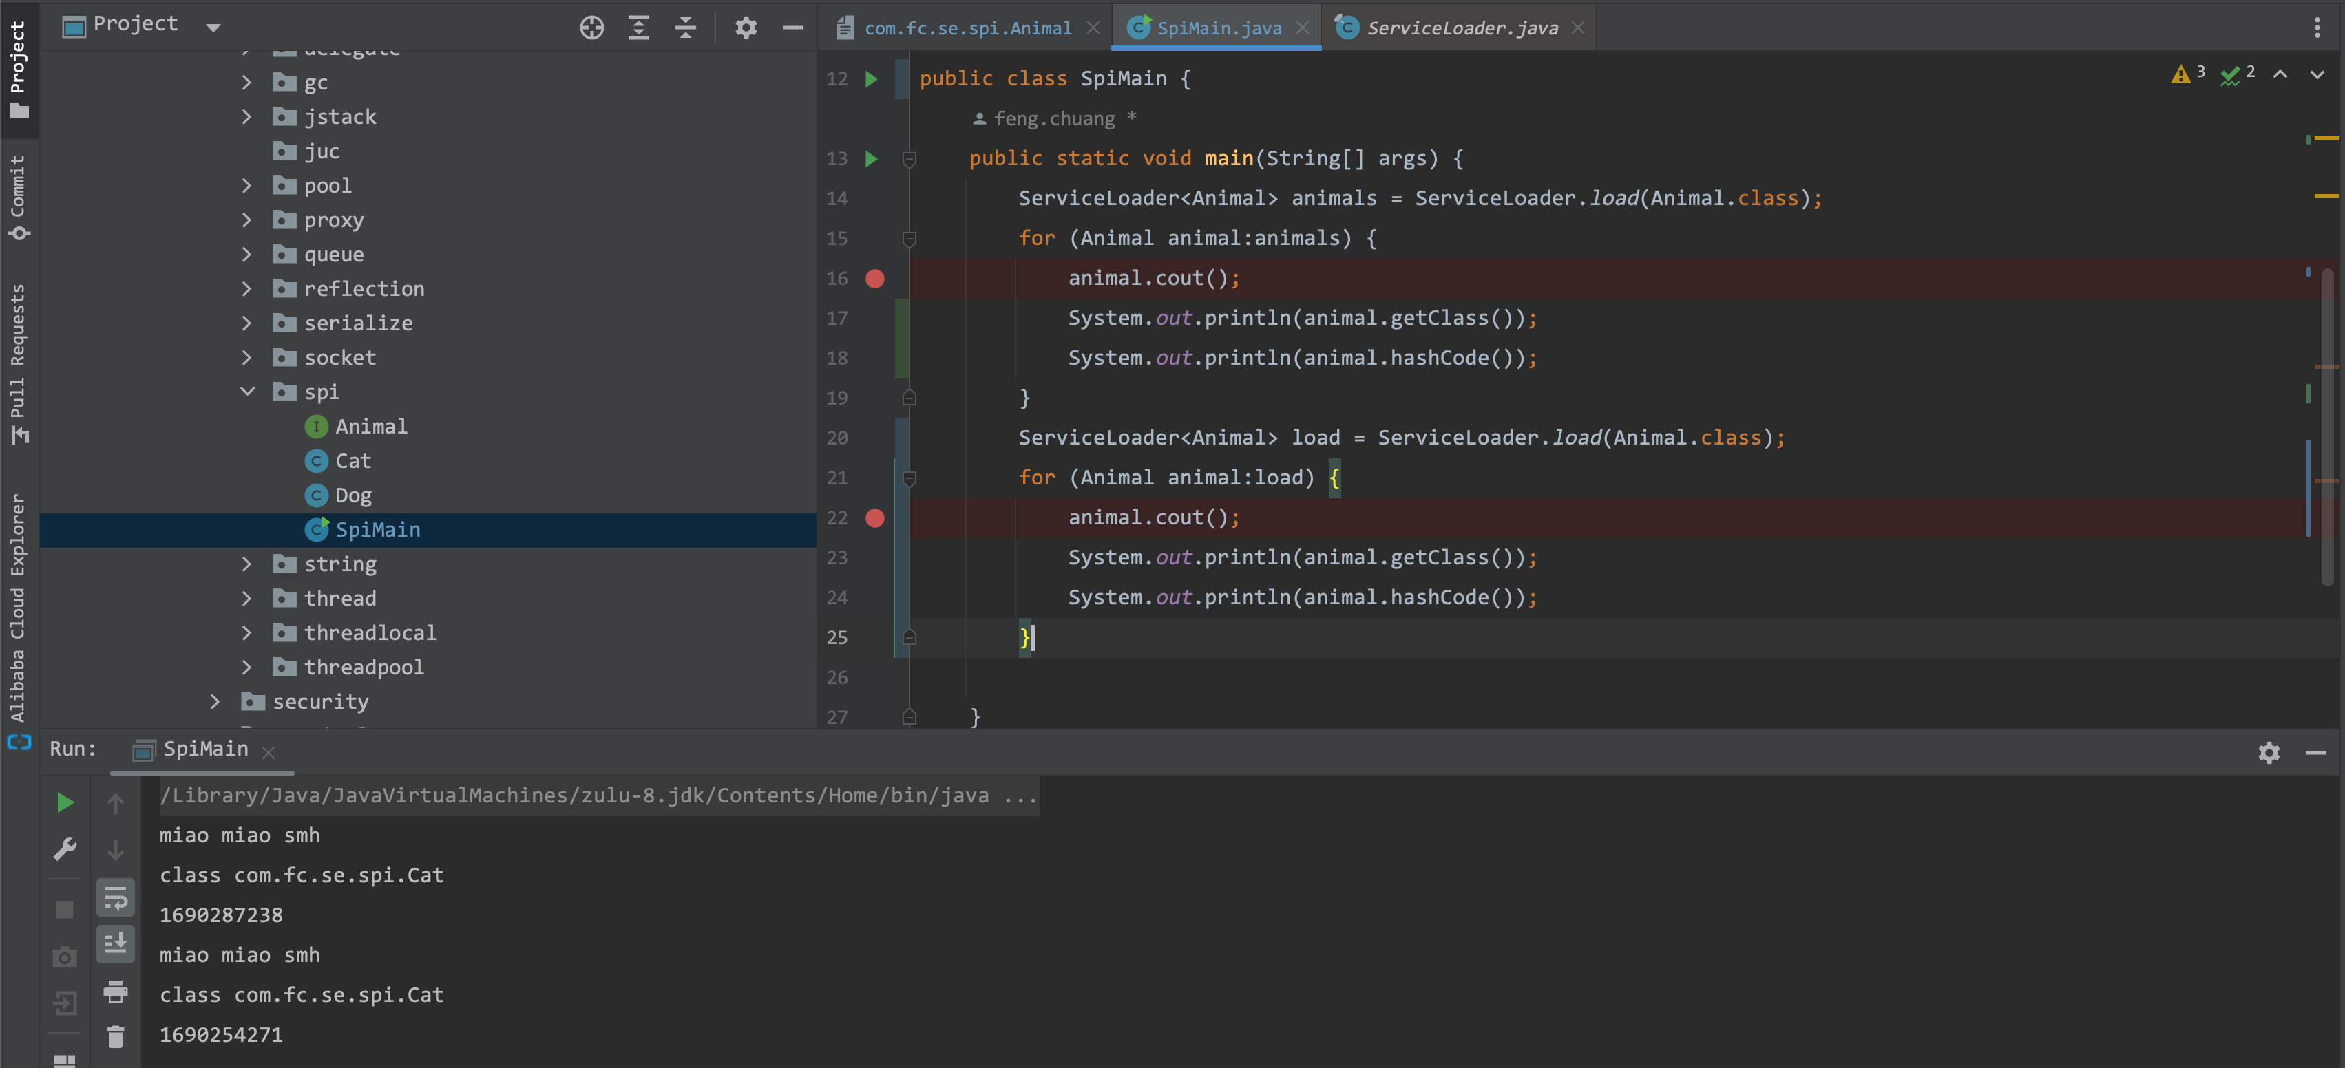Screen dimensions: 2345x1068
Task: Click the main method name on line 13
Action: (1229, 159)
